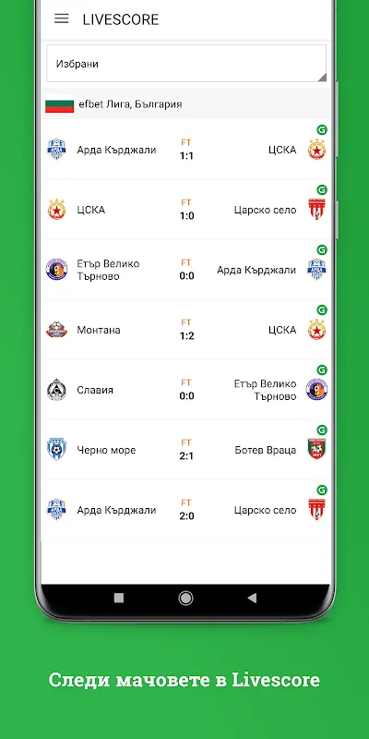369x739 pixels.
Task: Tap Етър Велико Търново crest in third match
Action: point(56,270)
